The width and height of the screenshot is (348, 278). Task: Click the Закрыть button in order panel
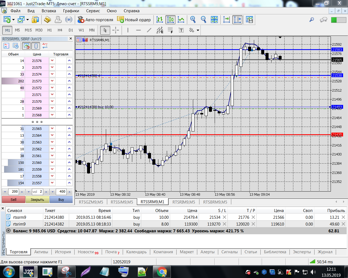[37, 199]
